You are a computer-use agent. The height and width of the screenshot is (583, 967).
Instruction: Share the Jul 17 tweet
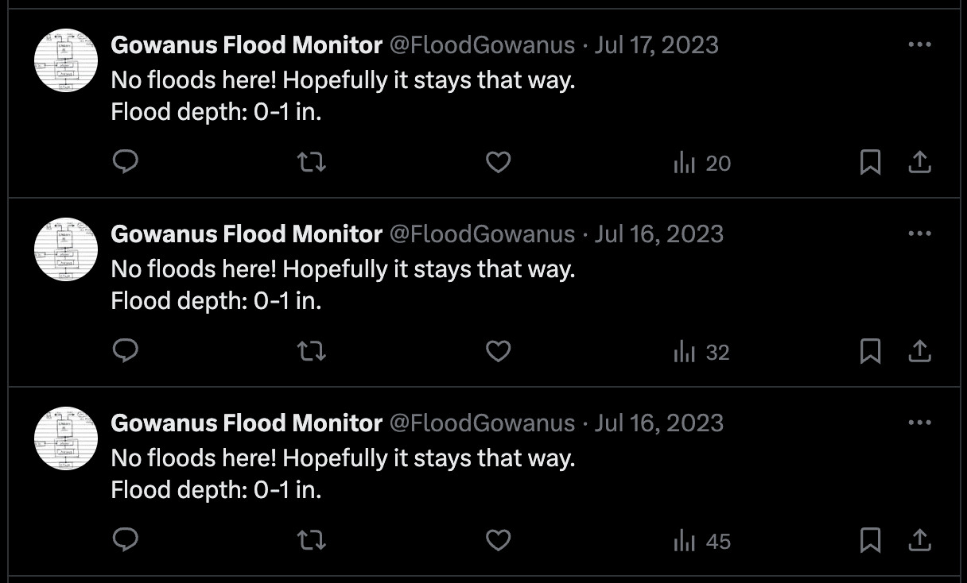[920, 162]
